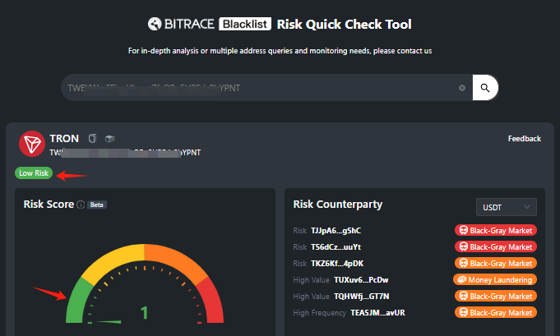Open counterparty address TEASJM...avUR
560x336 pixels.
(x=378, y=312)
